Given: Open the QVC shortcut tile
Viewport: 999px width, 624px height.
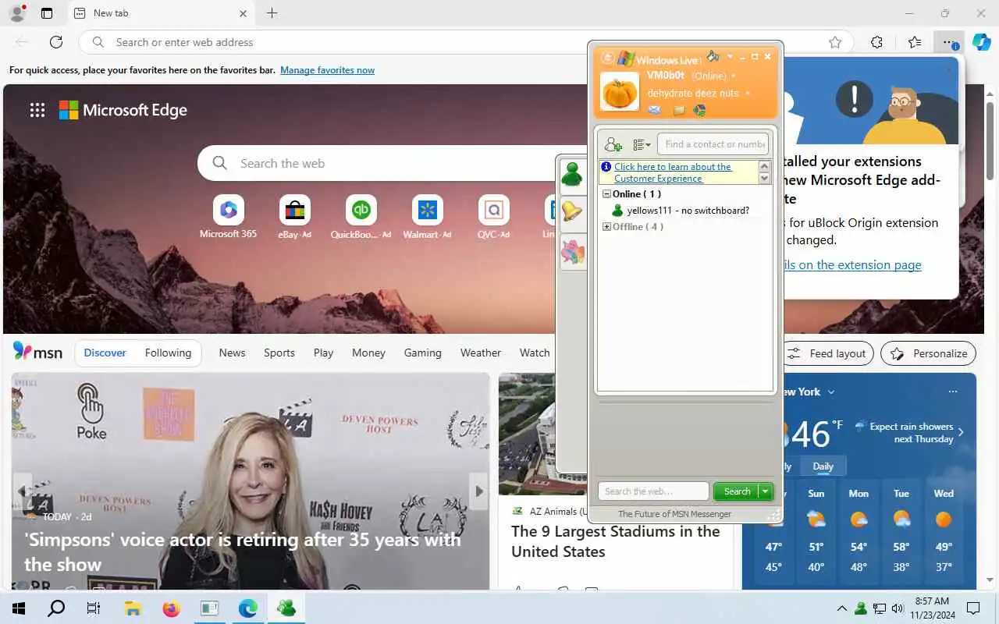Looking at the screenshot, I should tap(493, 217).
